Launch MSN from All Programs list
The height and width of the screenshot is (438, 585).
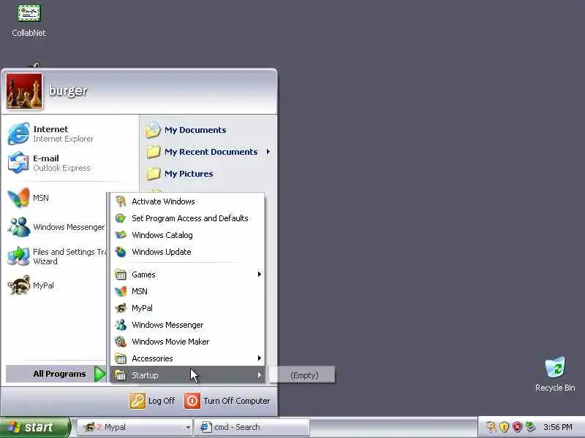coord(188,291)
